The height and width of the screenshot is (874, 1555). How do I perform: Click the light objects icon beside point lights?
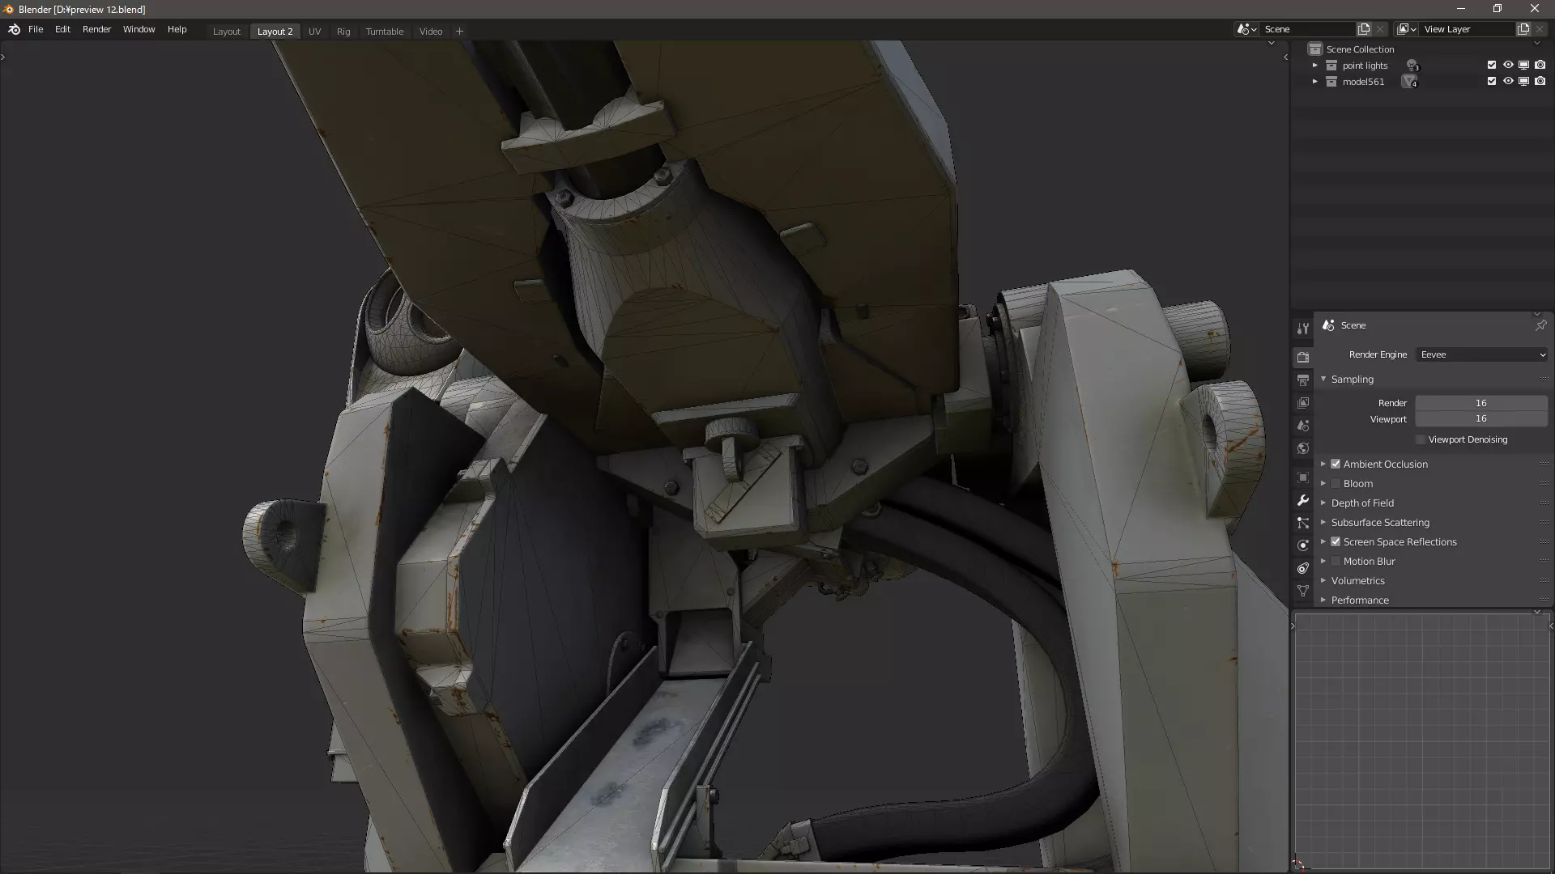coord(1412,66)
